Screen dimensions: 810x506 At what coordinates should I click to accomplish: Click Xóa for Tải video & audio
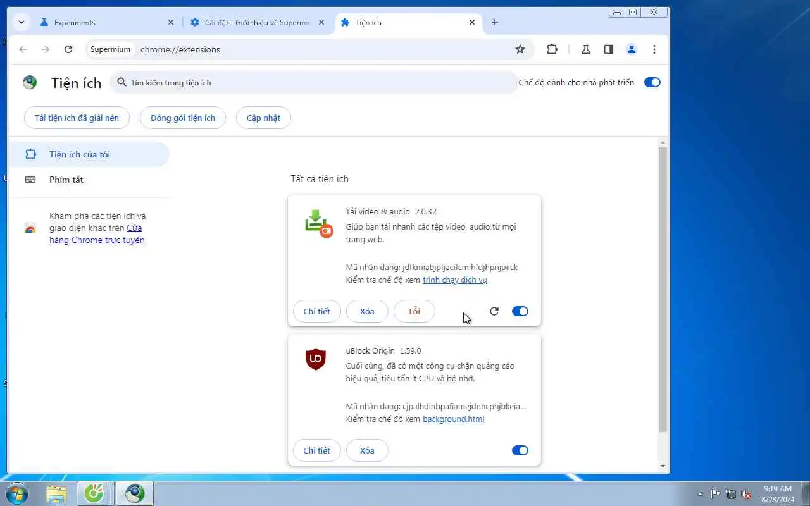367,311
